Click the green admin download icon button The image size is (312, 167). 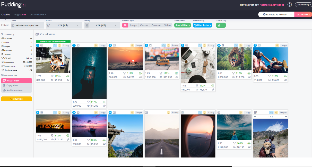(x=221, y=25)
